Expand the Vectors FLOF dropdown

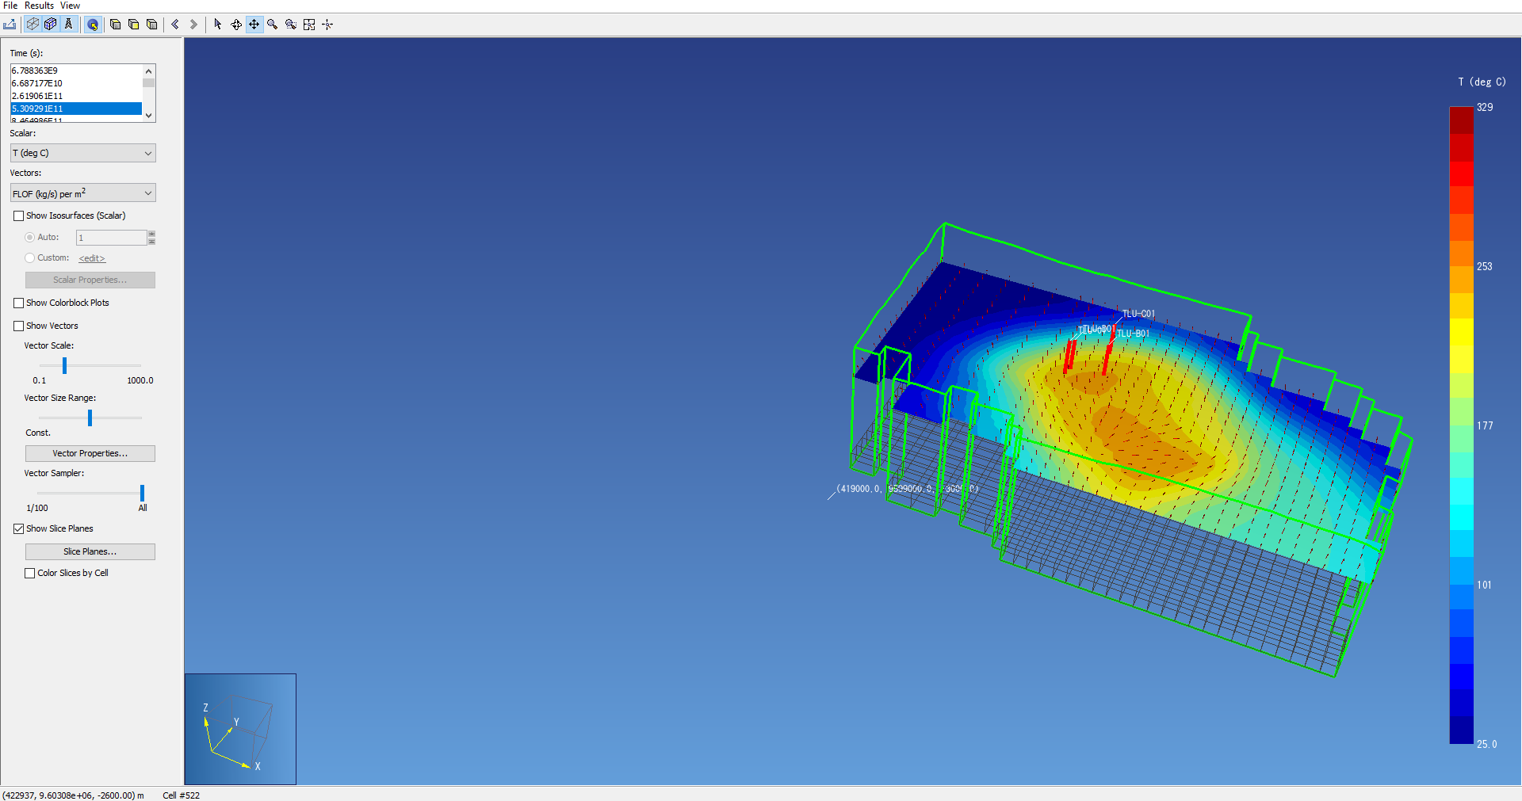pos(82,193)
